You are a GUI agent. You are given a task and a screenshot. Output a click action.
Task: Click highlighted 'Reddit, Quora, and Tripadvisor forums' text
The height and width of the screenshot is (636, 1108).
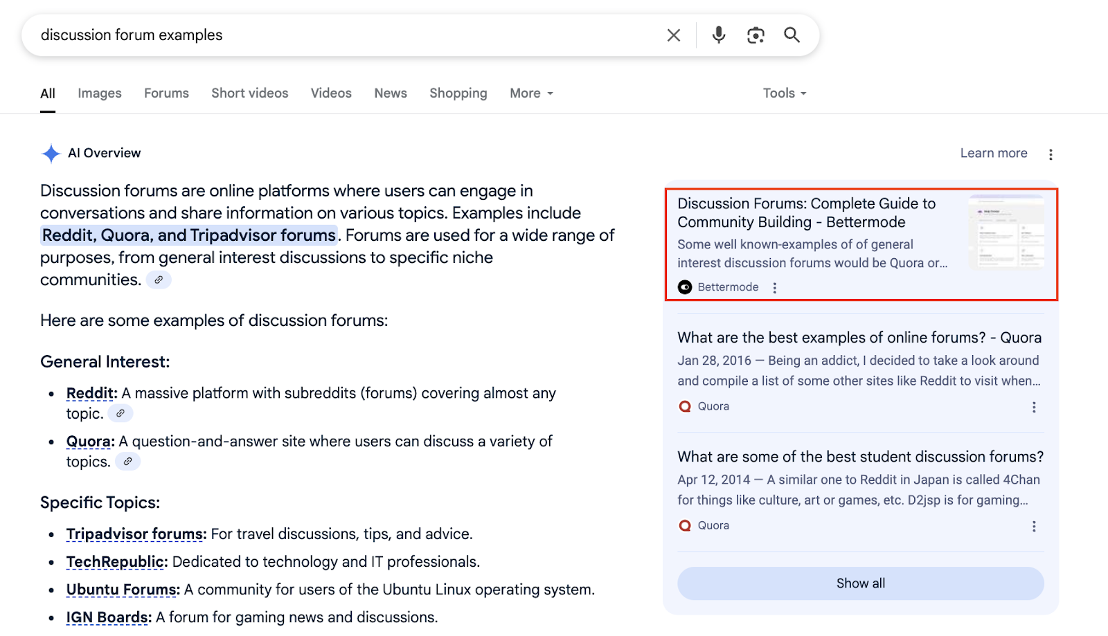189,235
